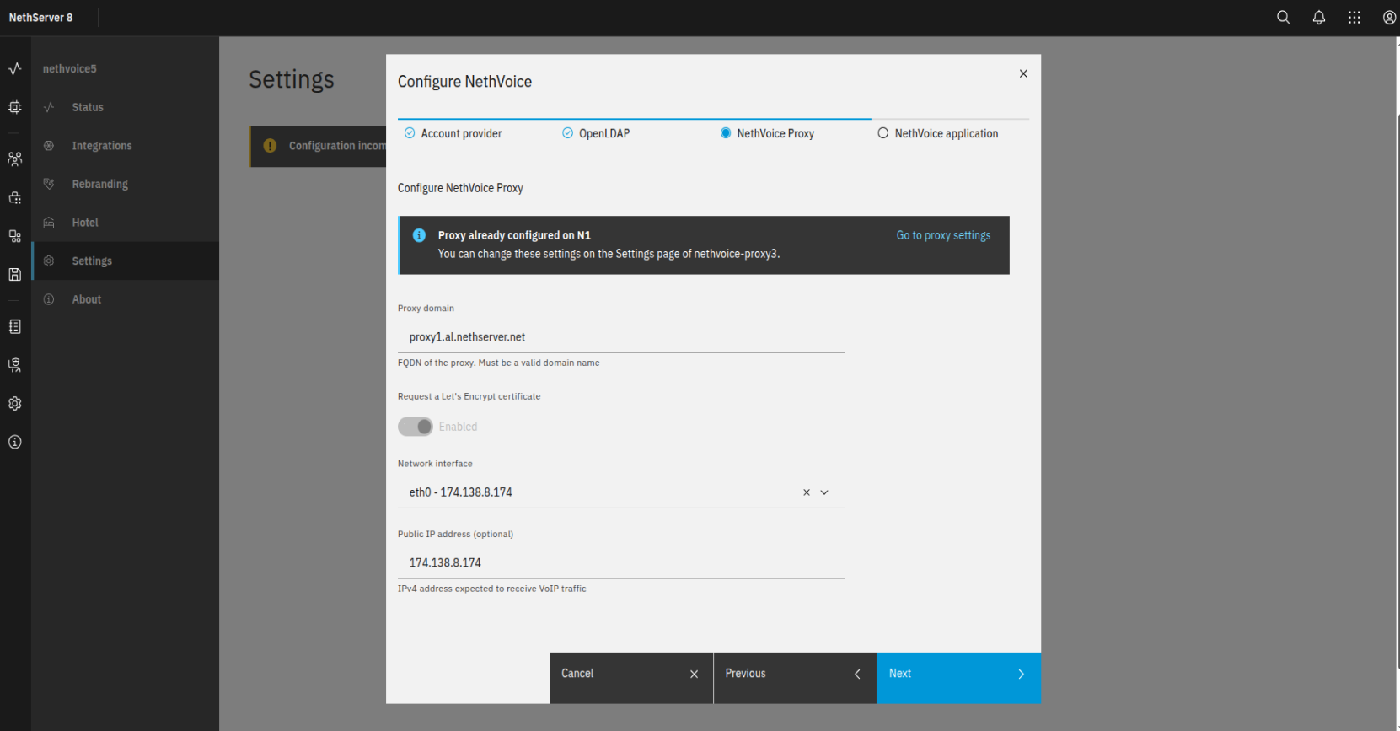Open Domains and users icon in rail
The image size is (1400, 731).
(15, 159)
